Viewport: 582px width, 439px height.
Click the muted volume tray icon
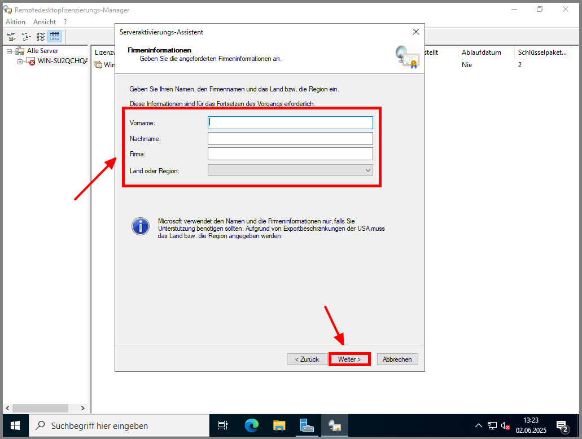click(x=506, y=425)
